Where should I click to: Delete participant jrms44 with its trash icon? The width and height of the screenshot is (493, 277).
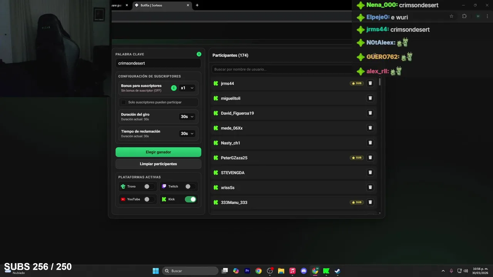coord(370,83)
